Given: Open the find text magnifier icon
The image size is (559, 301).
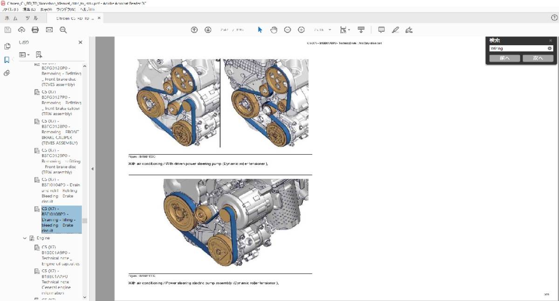Looking at the screenshot, I should 63,30.
